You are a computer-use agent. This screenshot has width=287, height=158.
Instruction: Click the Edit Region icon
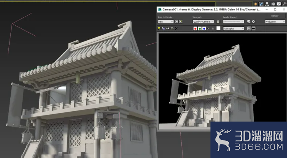(x=176, y=21)
